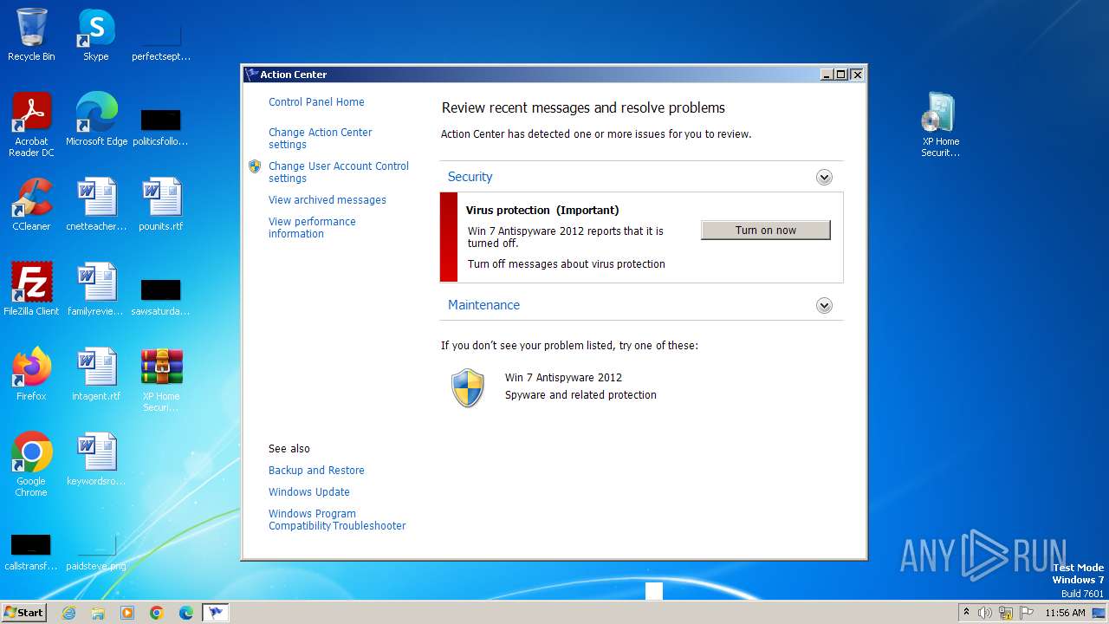This screenshot has width=1109, height=624.
Task: Click the Edge icon in the taskbar
Action: click(186, 613)
